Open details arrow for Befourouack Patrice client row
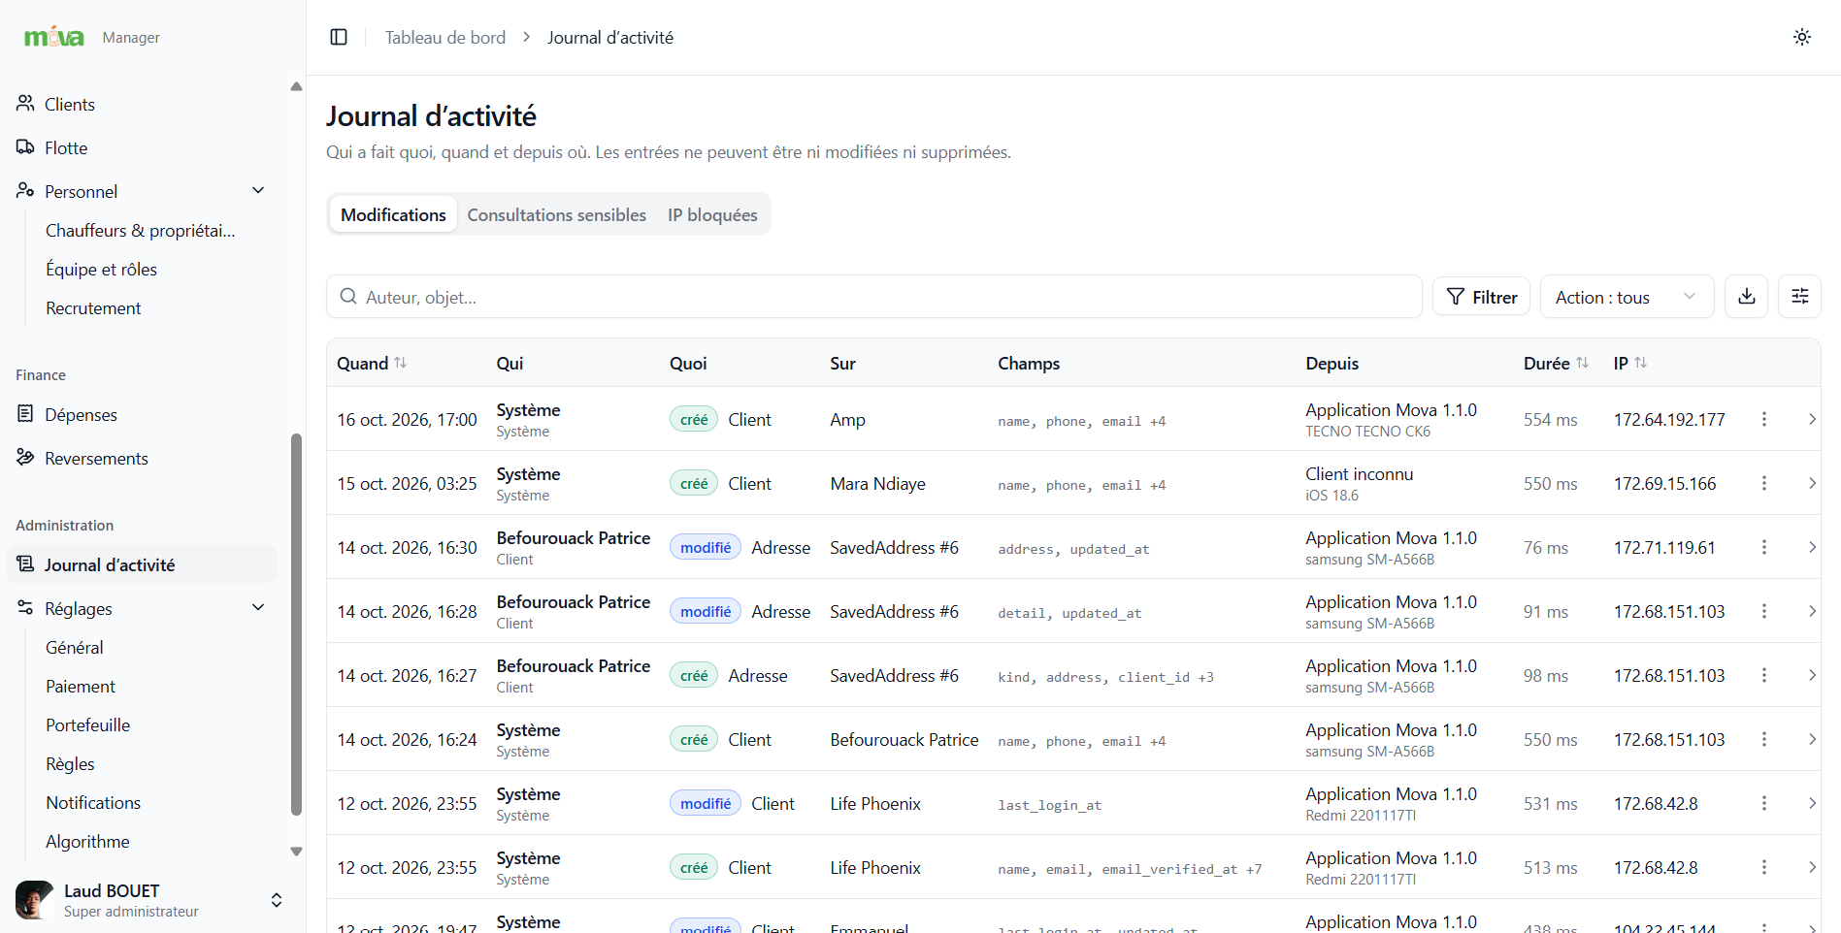The width and height of the screenshot is (1841, 933). 1812,739
